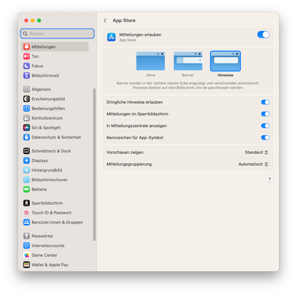Select Fokus text label in sidebar
Screen dimensions: 297x295
(x=37, y=66)
